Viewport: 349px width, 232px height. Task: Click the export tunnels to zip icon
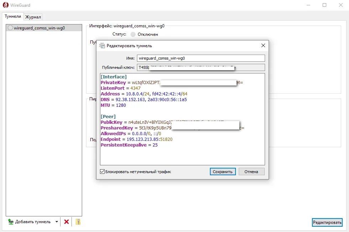click(78, 222)
